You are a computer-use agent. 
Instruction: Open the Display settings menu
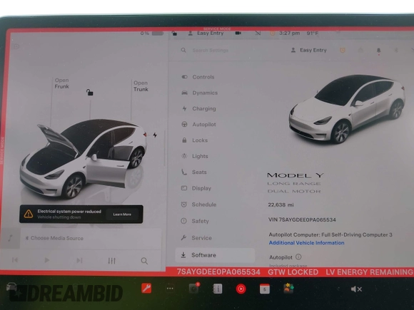196,188
